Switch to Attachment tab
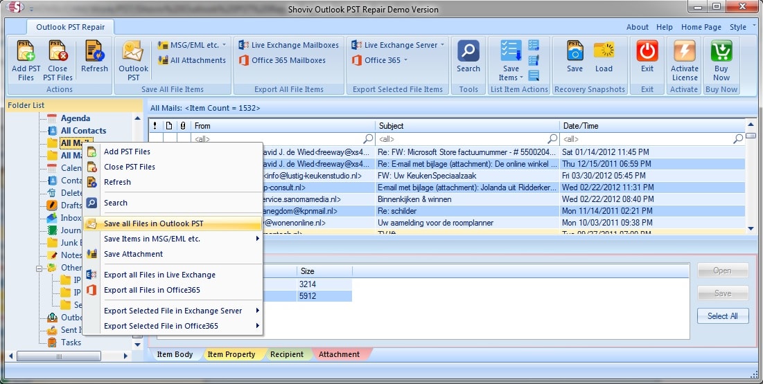 [339, 354]
